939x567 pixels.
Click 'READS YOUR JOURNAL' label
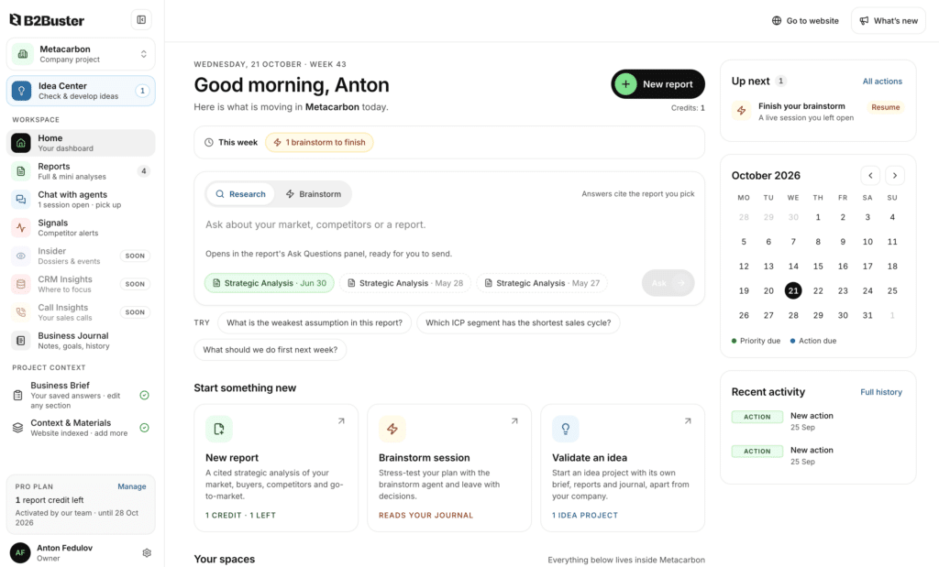425,515
